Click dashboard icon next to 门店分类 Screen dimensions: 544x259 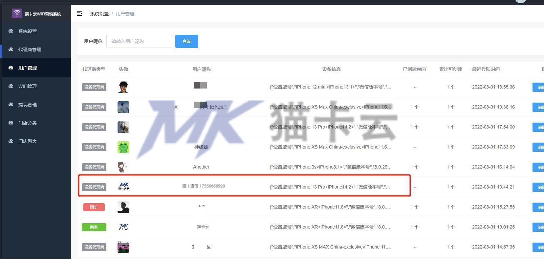(11, 123)
